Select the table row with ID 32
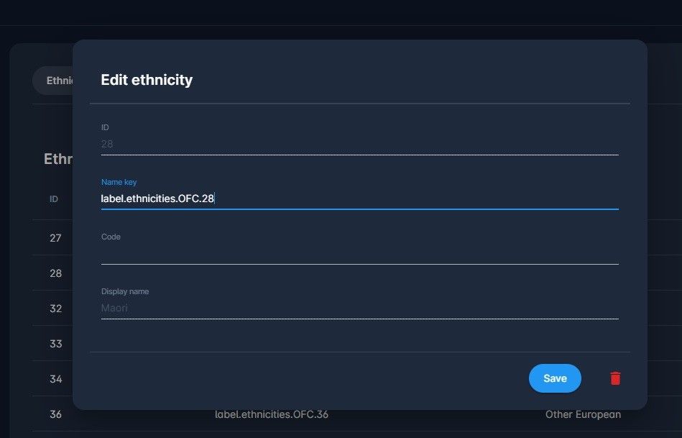This screenshot has height=438, width=682. click(x=54, y=308)
